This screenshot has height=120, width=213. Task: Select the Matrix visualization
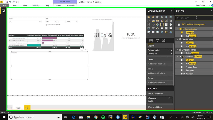[157, 32]
